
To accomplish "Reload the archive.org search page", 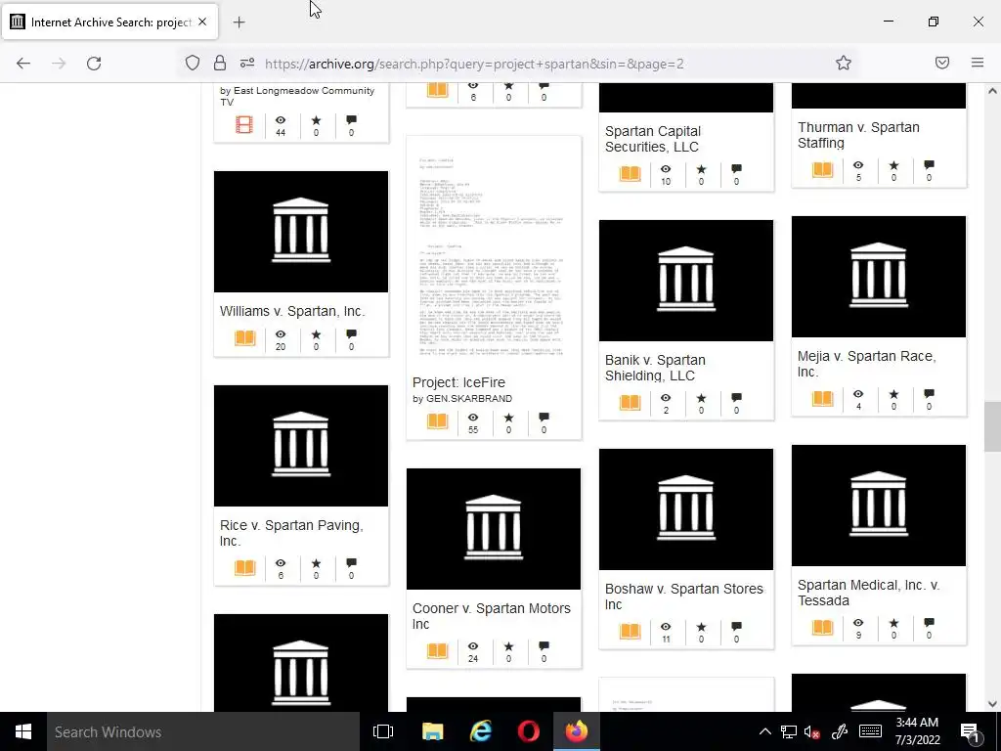I will pyautogui.click(x=94, y=64).
